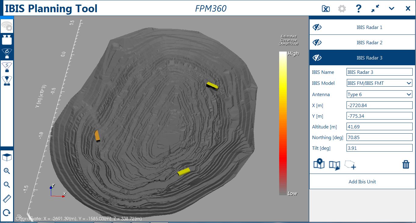Click the yellow radar unit at pit bottom

click(184, 172)
